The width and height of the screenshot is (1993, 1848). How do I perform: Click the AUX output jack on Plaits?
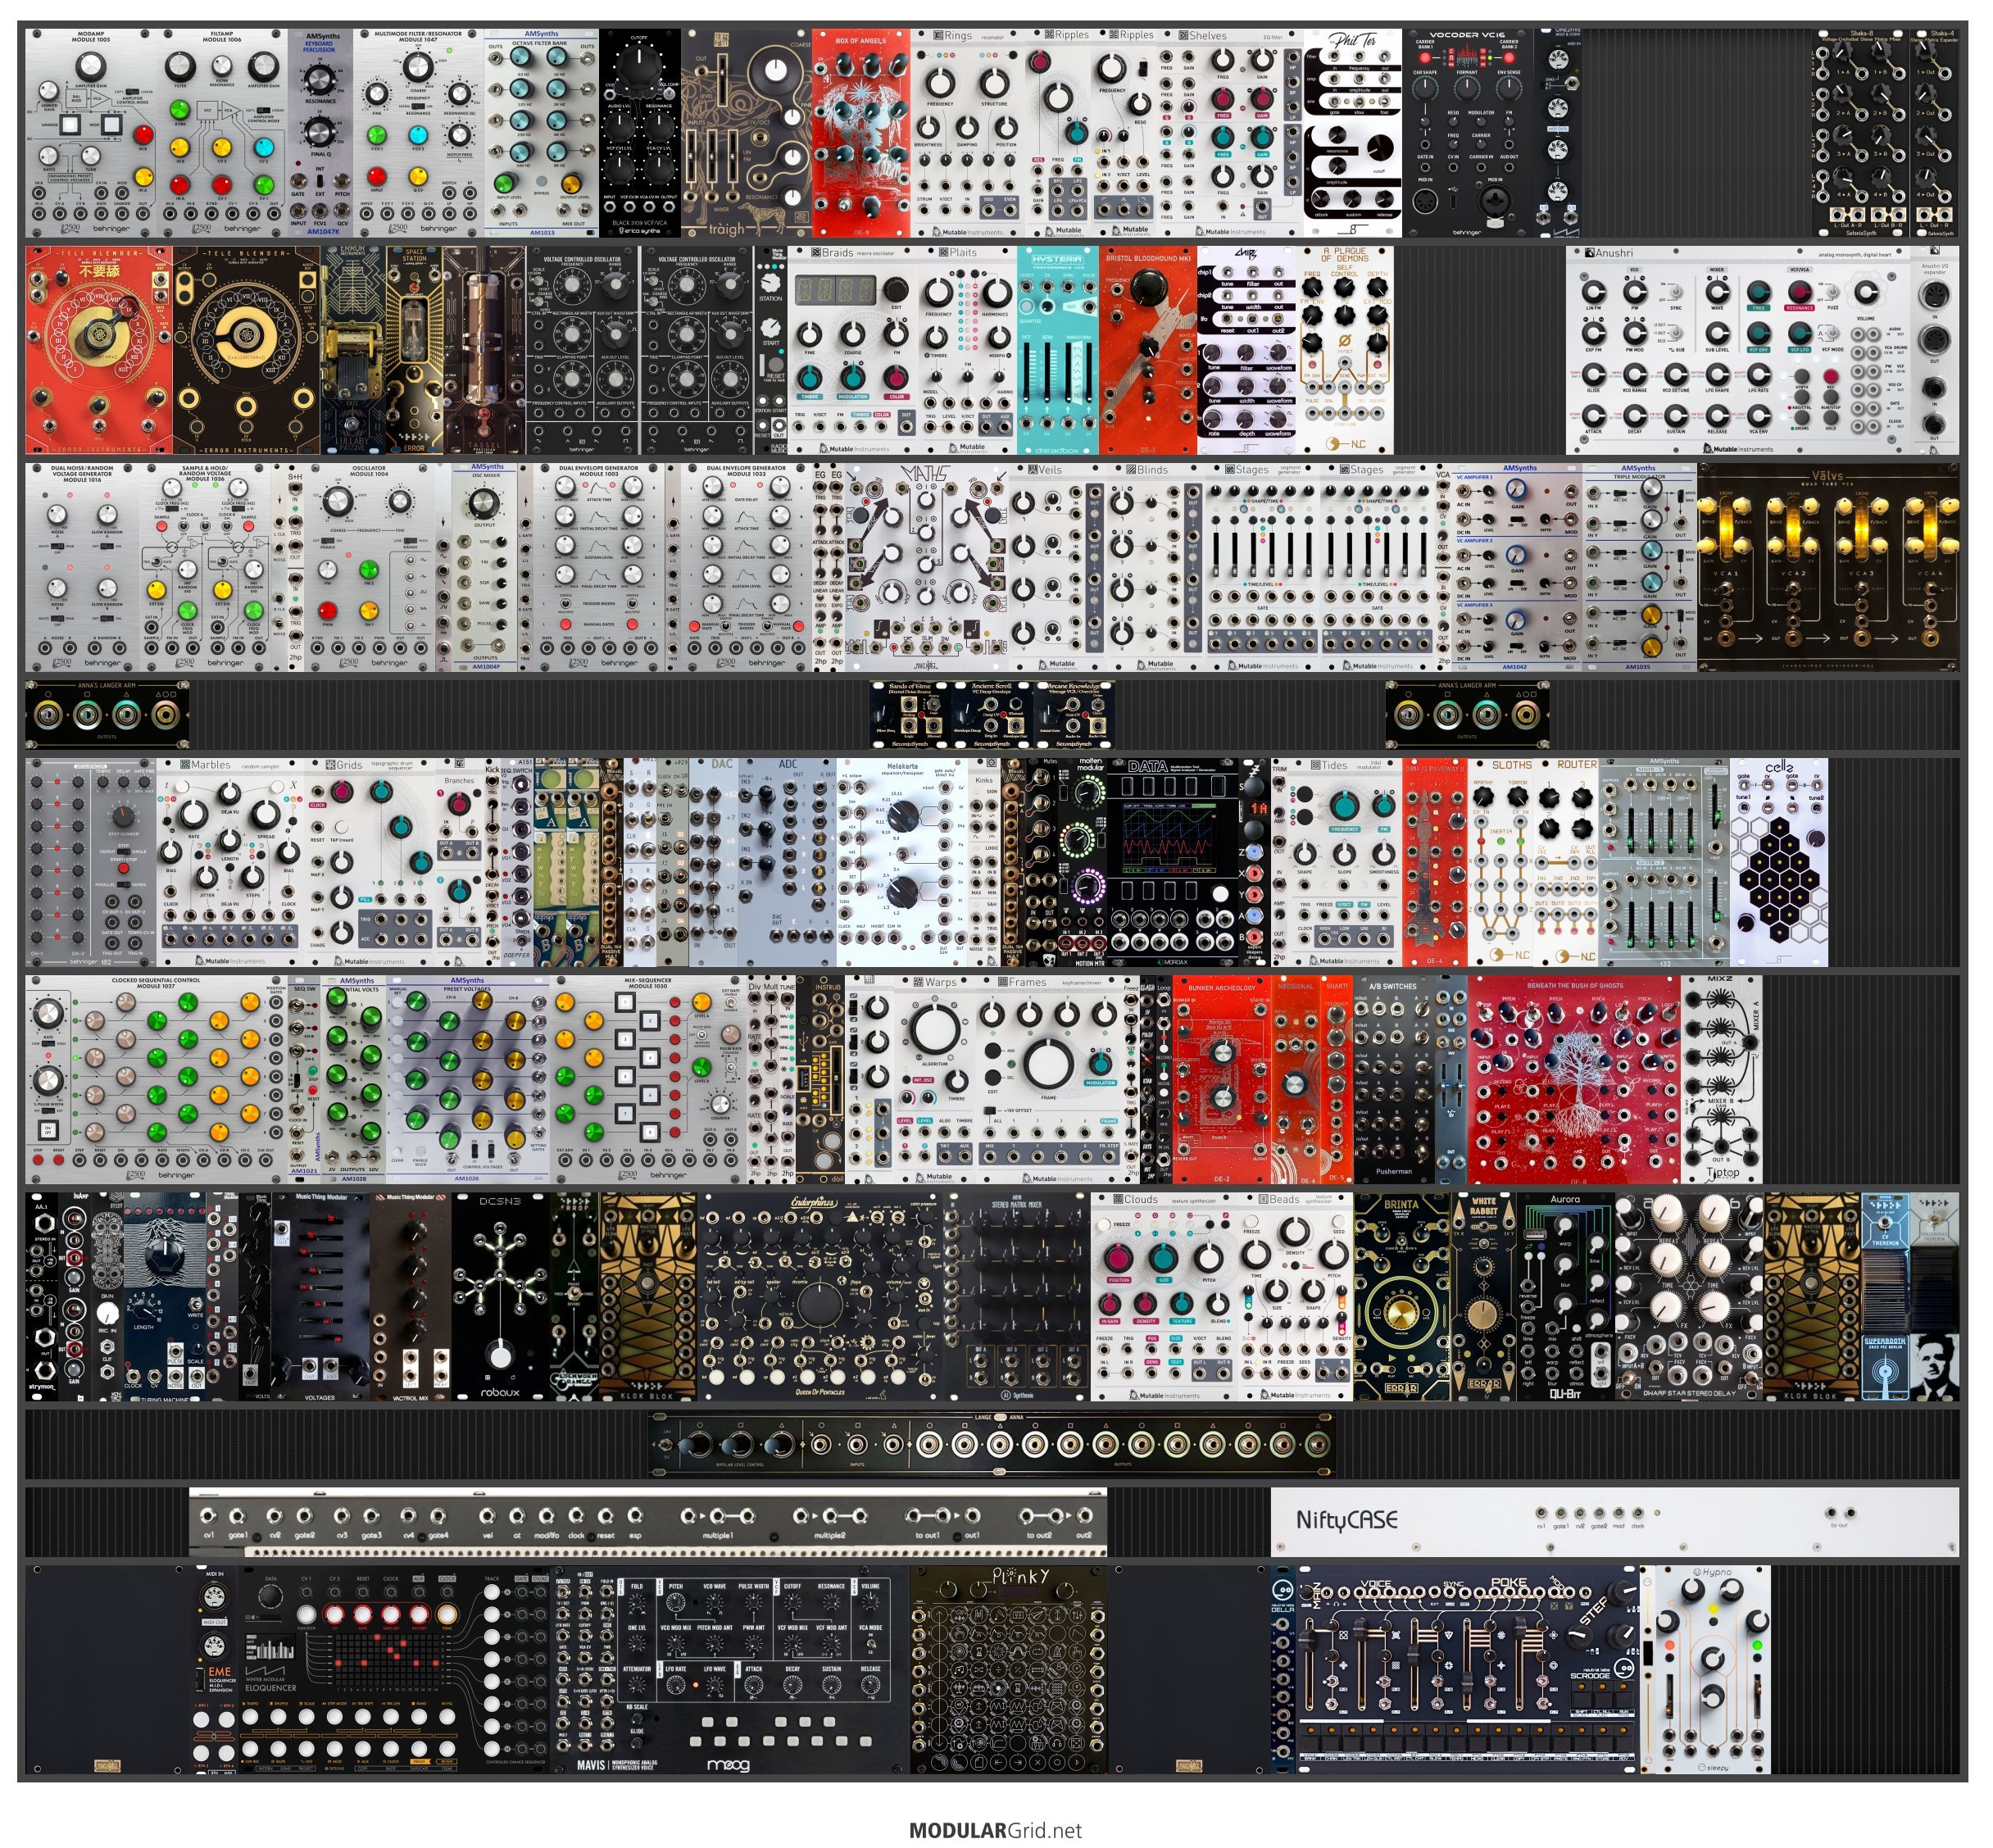[x=1005, y=427]
